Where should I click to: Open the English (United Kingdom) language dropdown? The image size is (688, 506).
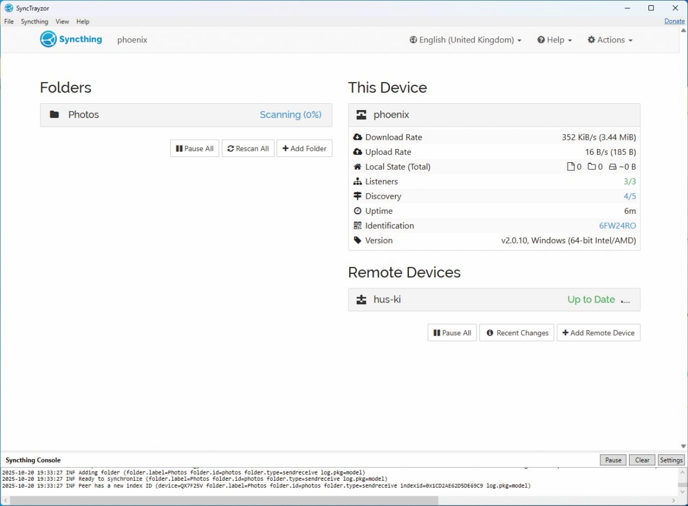(466, 40)
